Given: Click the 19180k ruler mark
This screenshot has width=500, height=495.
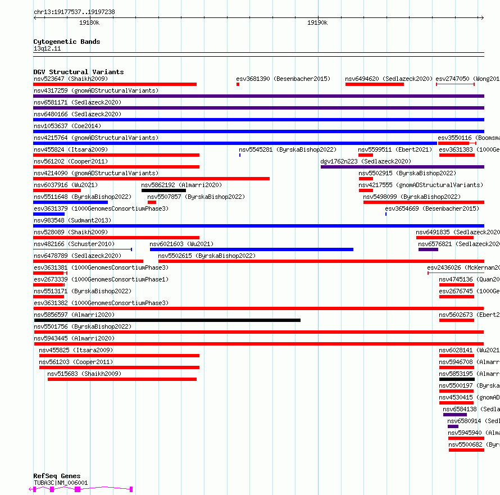Looking at the screenshot, I should pyautogui.click(x=89, y=22).
